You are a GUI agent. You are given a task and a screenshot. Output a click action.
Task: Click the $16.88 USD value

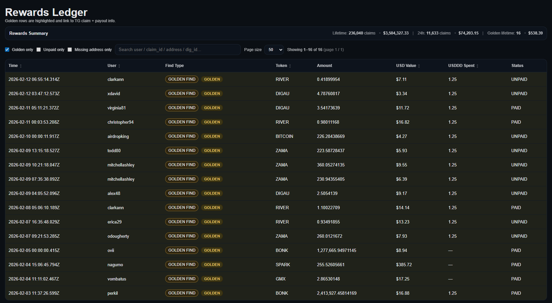tap(402, 293)
